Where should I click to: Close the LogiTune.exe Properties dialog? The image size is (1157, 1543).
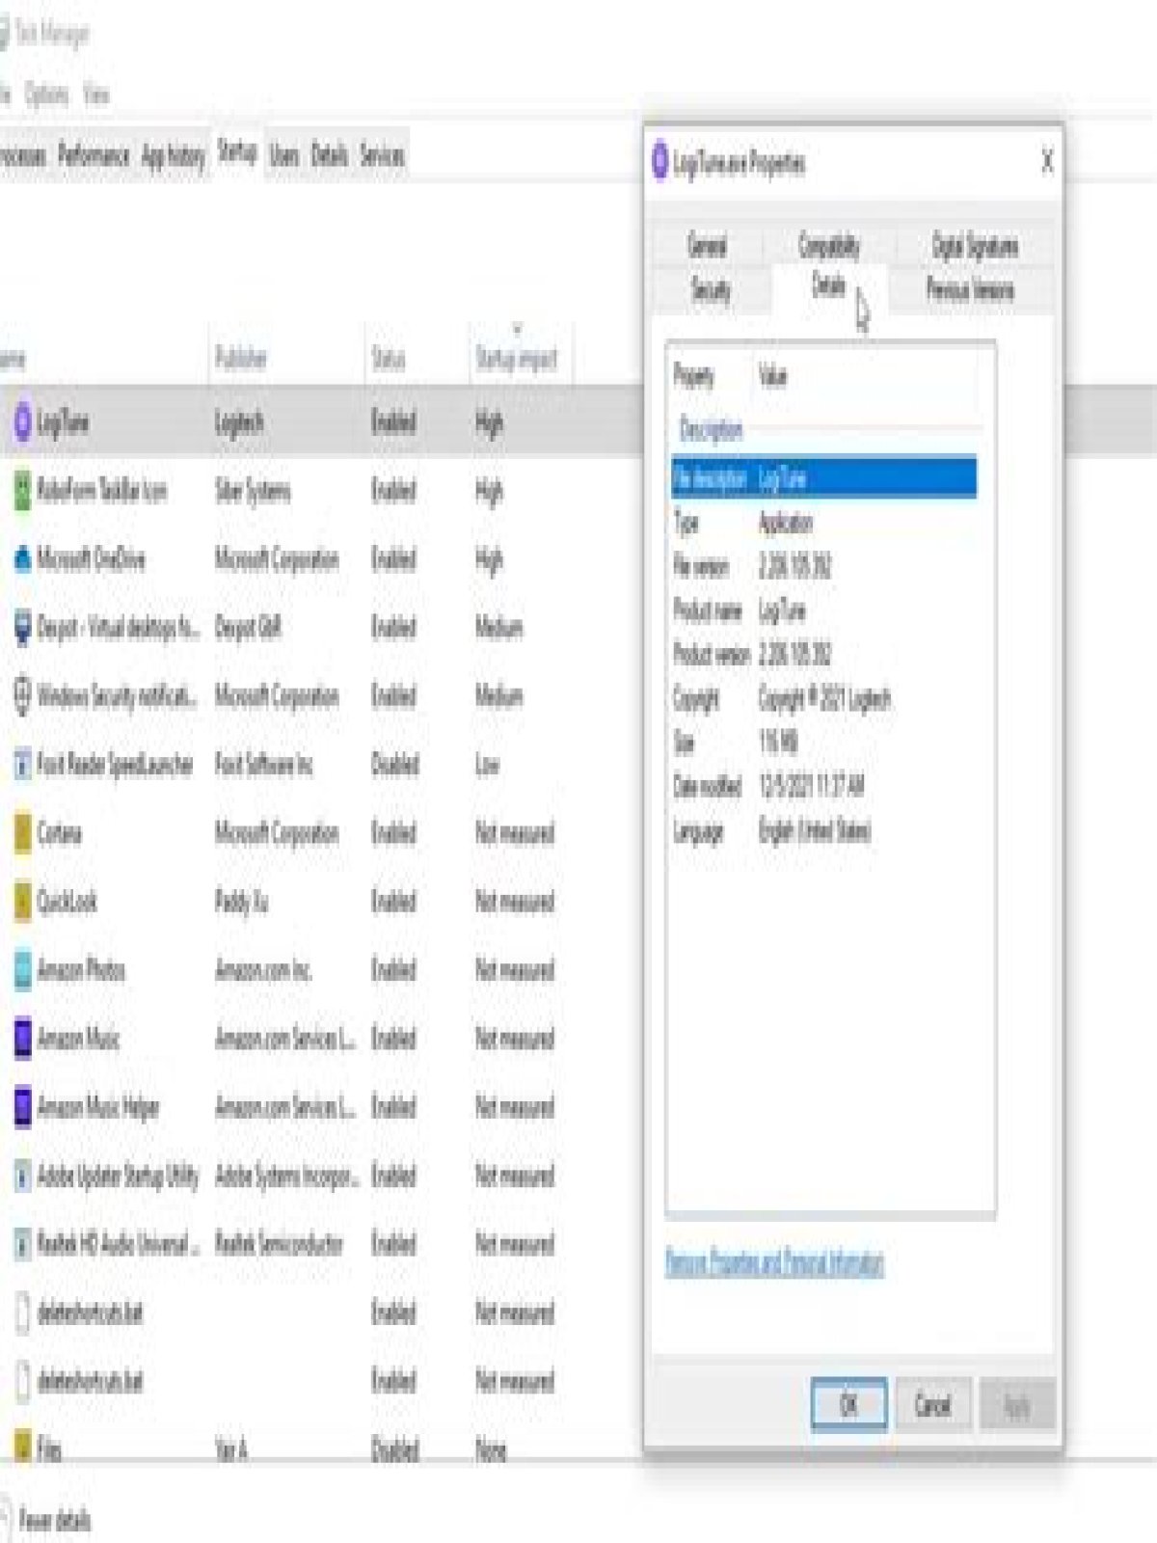coord(1047,161)
